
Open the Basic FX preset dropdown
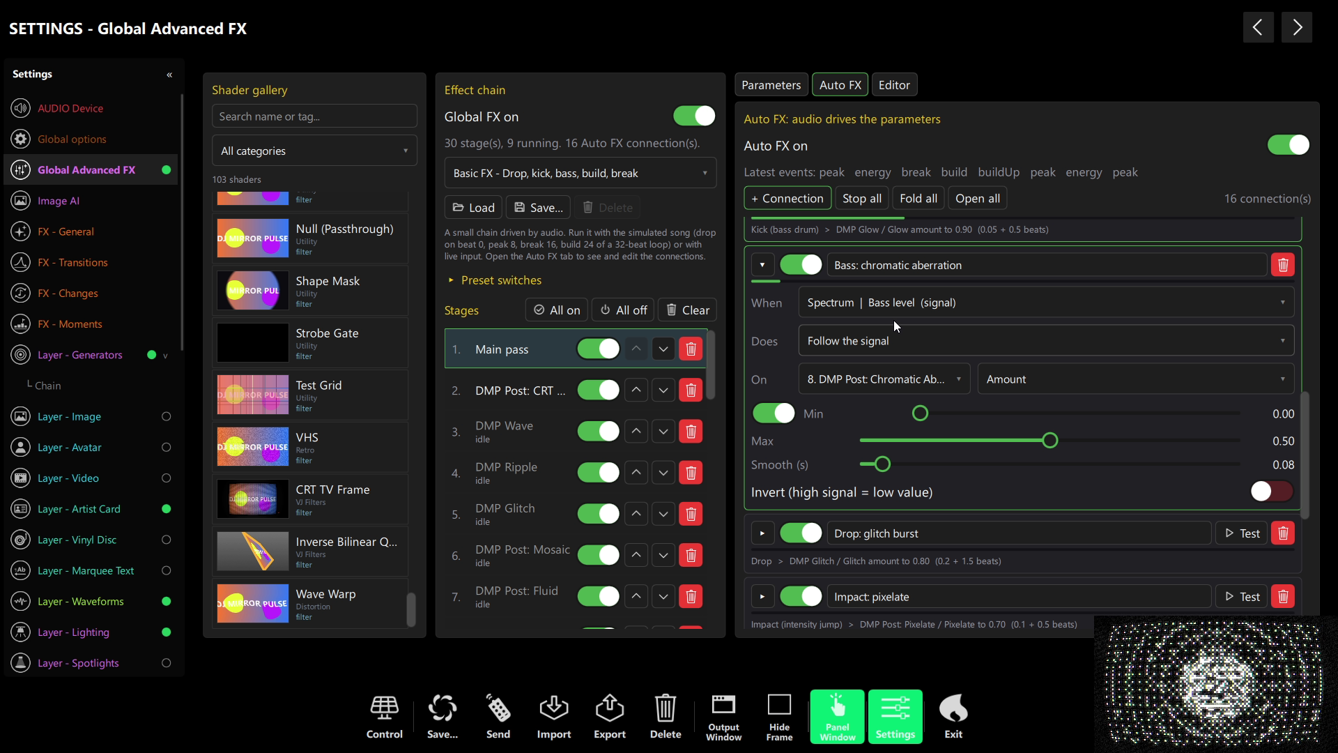point(580,173)
